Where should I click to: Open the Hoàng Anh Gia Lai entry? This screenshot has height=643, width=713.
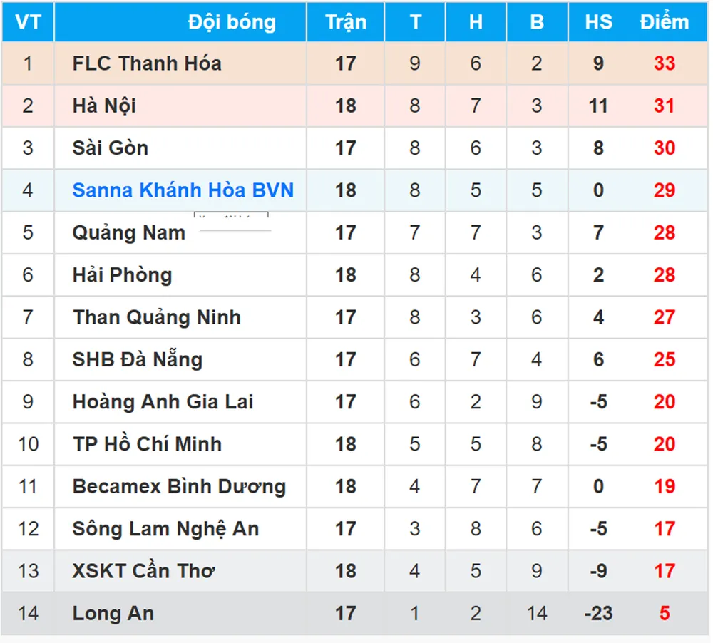(x=163, y=402)
